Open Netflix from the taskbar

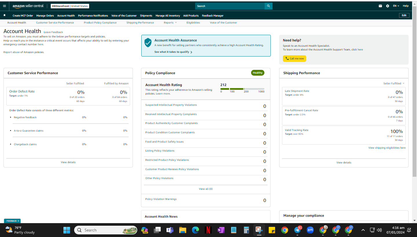(x=208, y=230)
